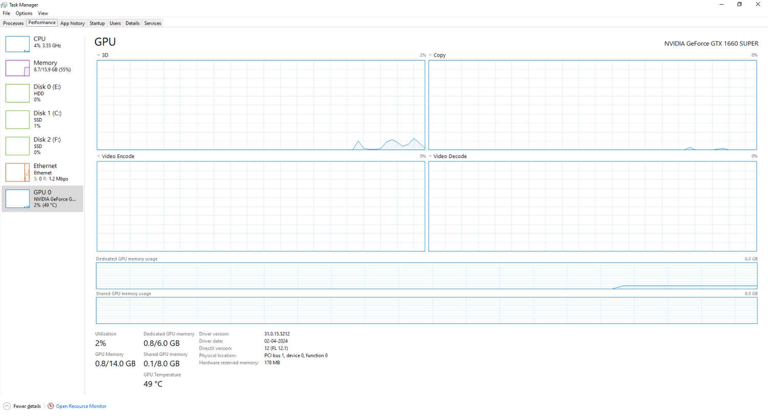Click the Task Manager title bar icon

(x=4, y=5)
